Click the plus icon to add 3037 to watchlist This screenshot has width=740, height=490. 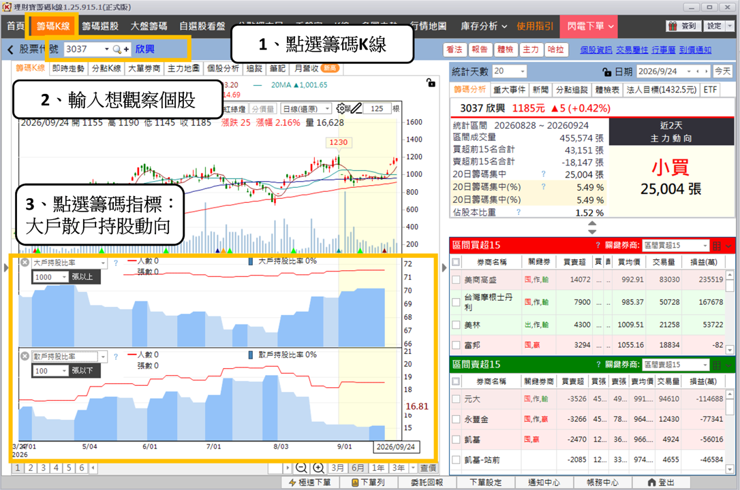pyautogui.click(x=127, y=49)
